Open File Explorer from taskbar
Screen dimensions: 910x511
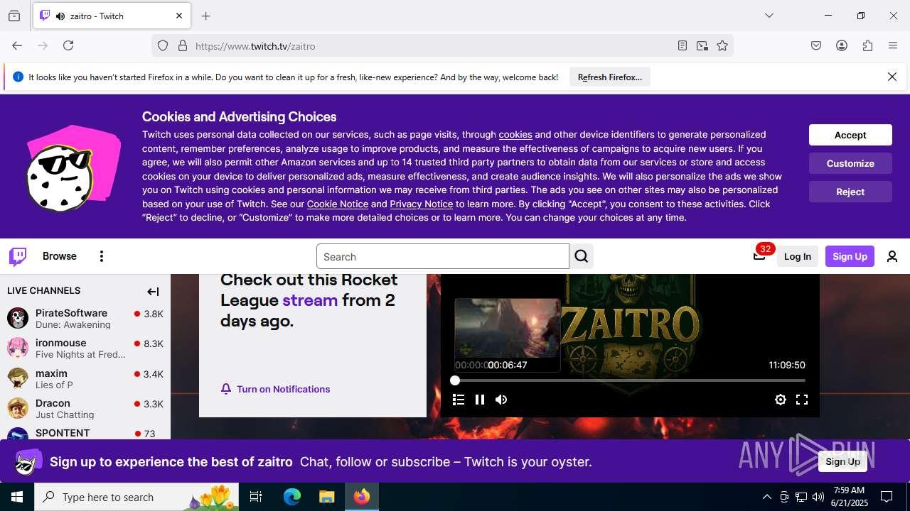point(326,497)
